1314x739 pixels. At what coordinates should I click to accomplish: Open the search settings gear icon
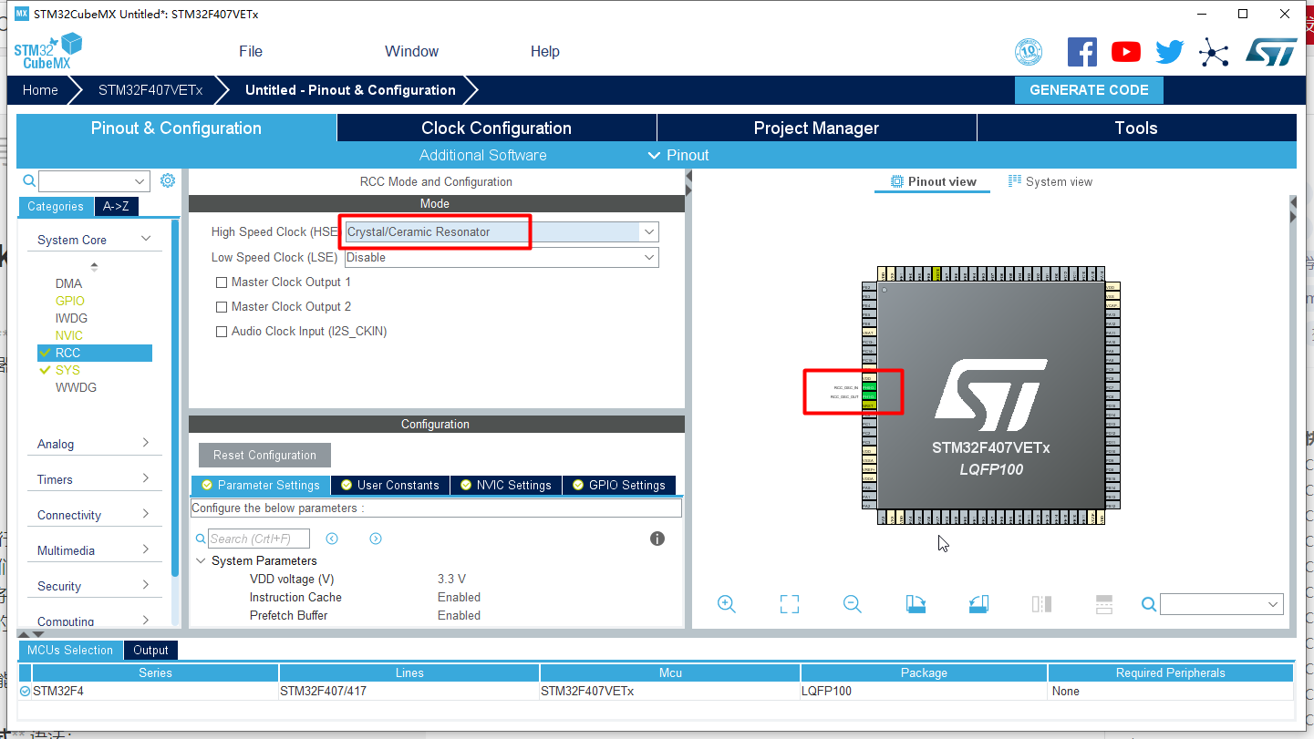pos(167,180)
